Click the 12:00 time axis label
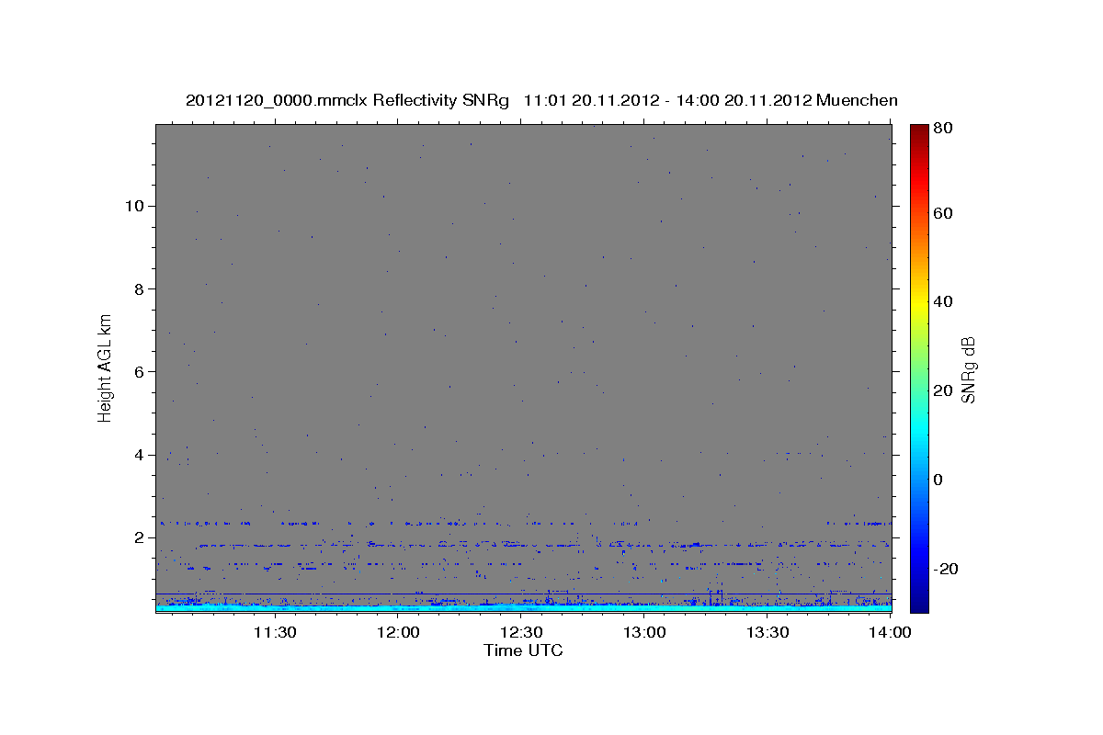This screenshot has width=1103, height=735. click(x=398, y=632)
